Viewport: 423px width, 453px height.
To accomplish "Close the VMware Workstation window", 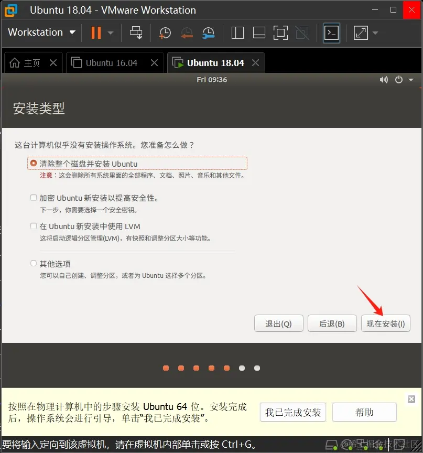I will tap(412, 10).
